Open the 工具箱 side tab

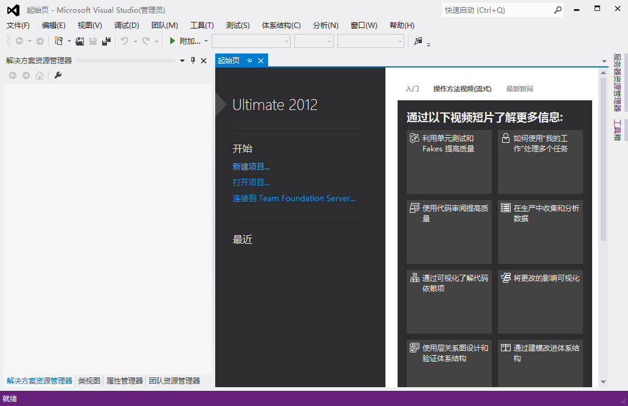point(617,130)
